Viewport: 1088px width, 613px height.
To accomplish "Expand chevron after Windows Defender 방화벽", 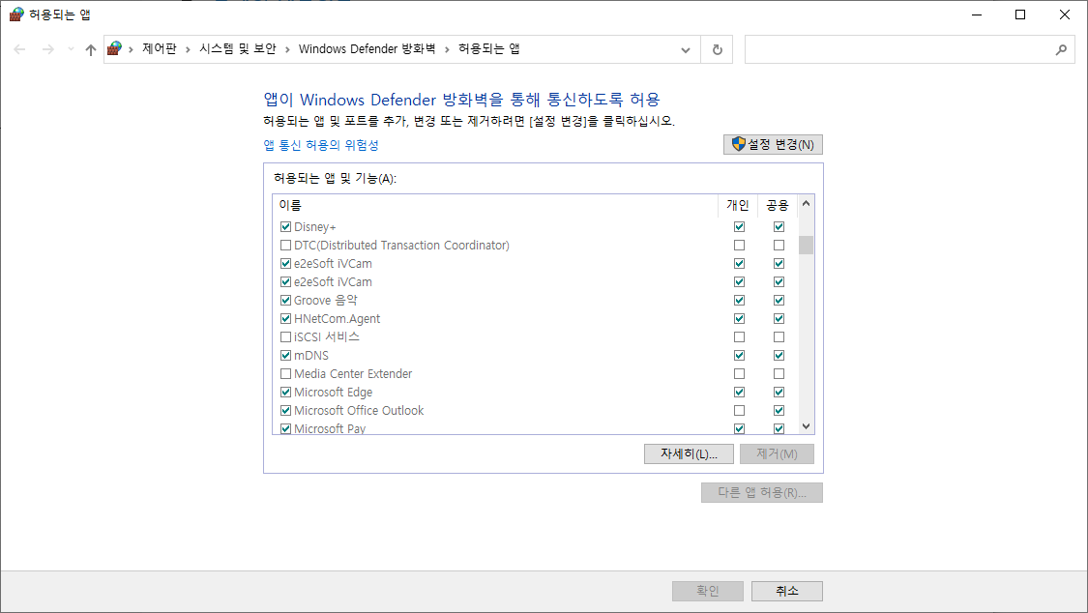I will 447,49.
